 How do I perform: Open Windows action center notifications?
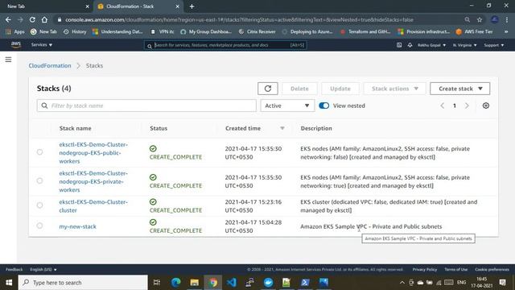pyautogui.click(x=502, y=283)
